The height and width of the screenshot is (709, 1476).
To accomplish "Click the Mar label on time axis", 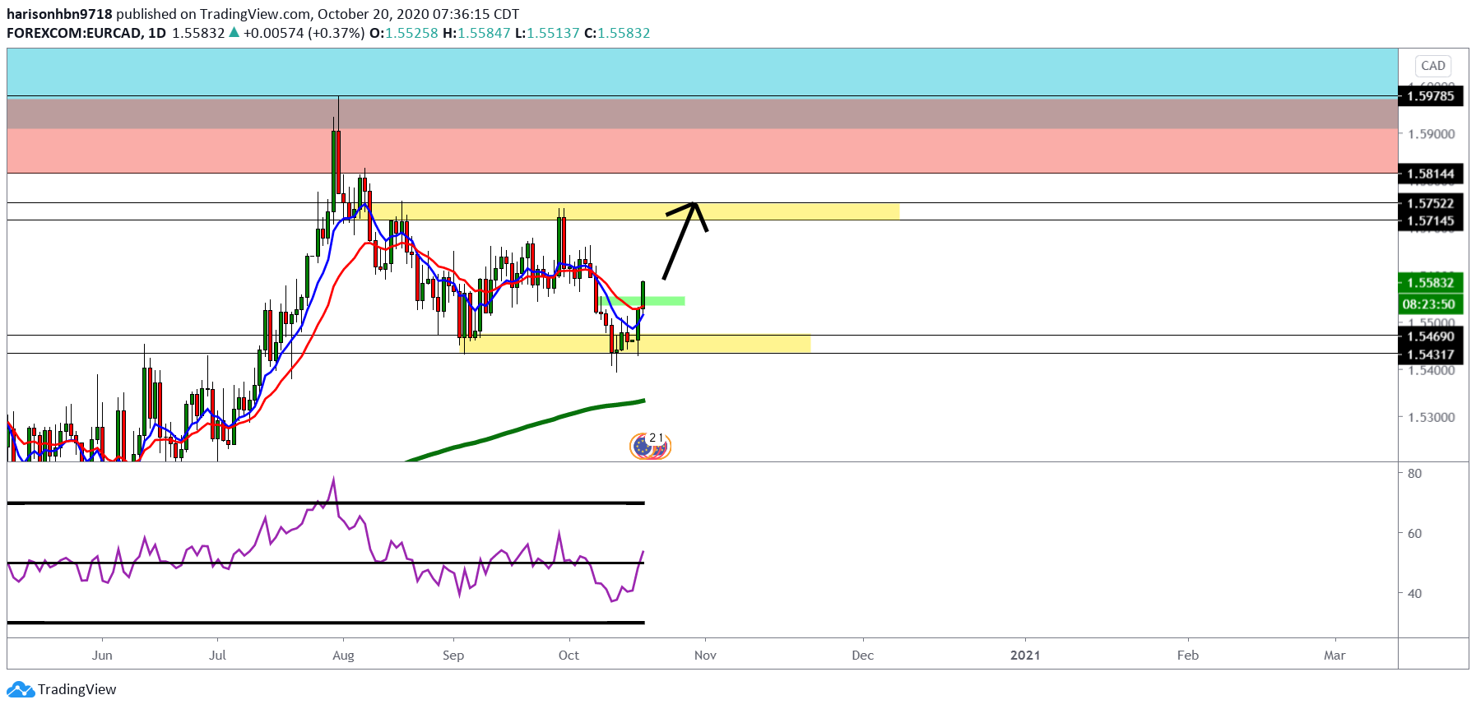I will click(x=1334, y=656).
